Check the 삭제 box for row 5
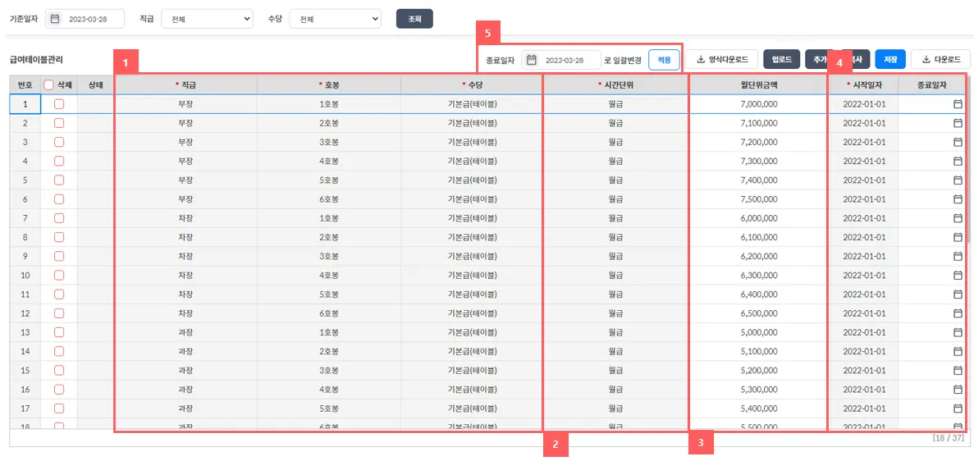 (x=59, y=180)
